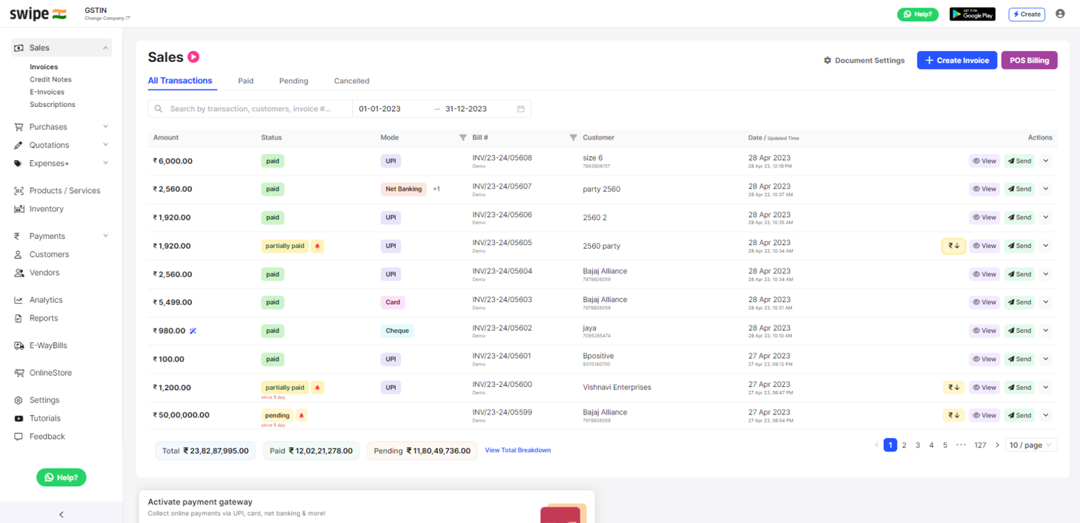The image size is (1080, 523).
Task: Switch to the Cancelled tab
Action: coord(351,81)
